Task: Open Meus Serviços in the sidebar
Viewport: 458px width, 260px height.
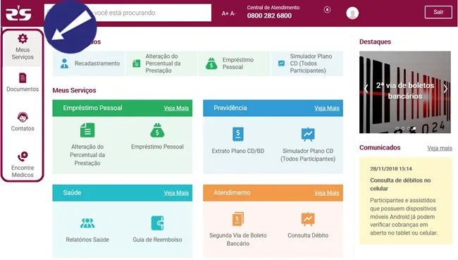Action: (23, 47)
